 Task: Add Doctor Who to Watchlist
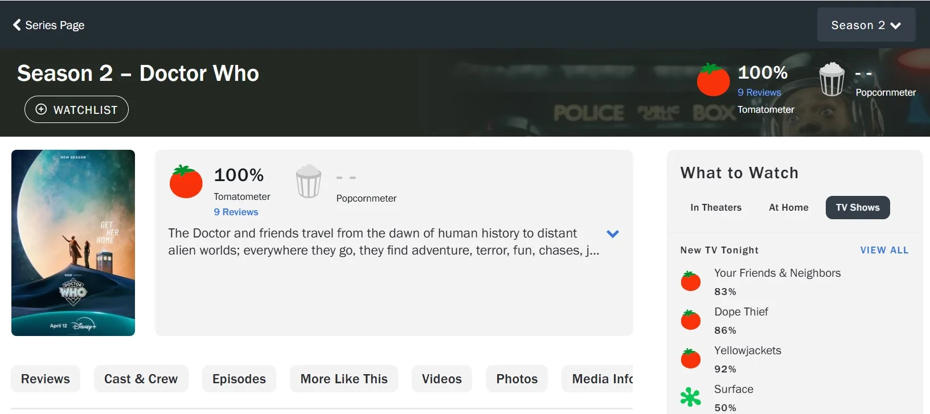(x=76, y=109)
